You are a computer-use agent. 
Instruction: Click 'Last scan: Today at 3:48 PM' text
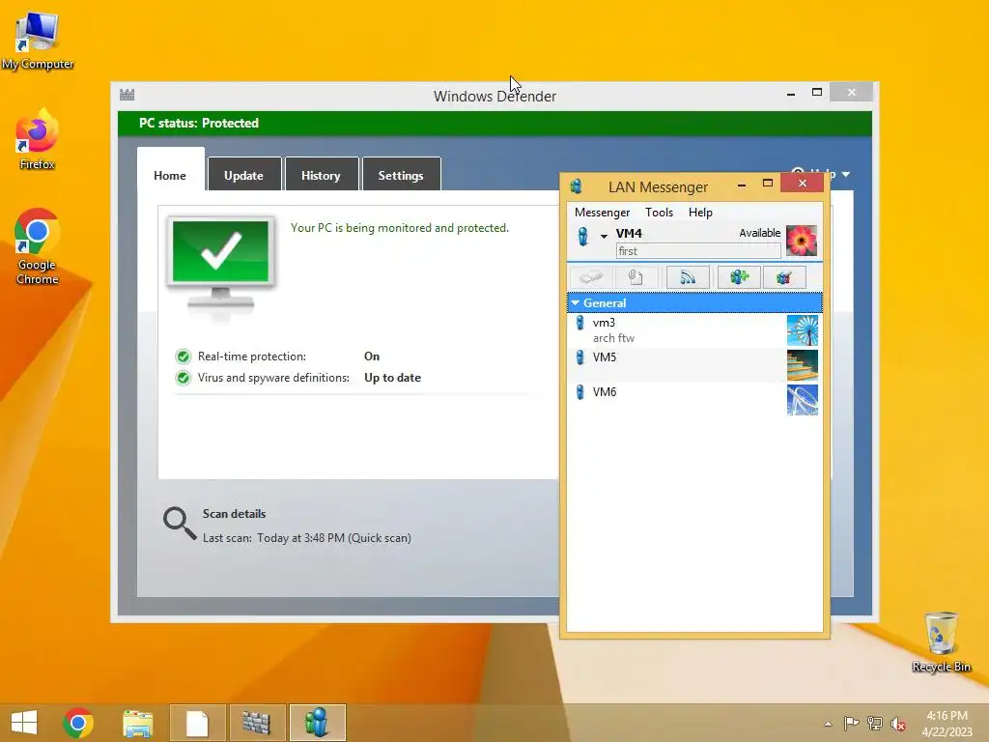pos(306,538)
